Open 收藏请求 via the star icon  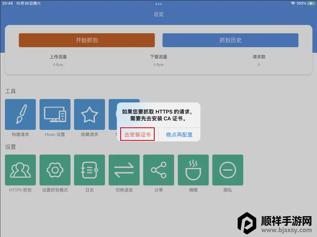pos(90,114)
